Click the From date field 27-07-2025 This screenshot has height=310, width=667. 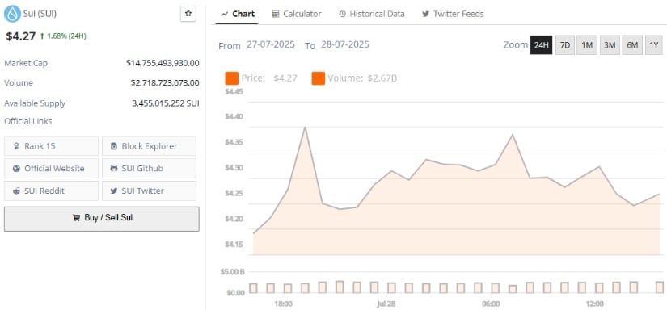[x=271, y=44]
